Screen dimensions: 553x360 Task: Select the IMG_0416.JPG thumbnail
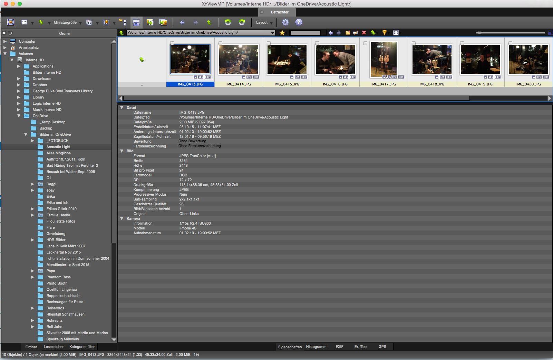coord(335,59)
